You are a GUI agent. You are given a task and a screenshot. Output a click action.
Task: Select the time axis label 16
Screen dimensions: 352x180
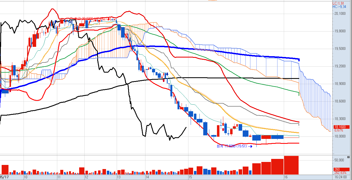point(286,177)
